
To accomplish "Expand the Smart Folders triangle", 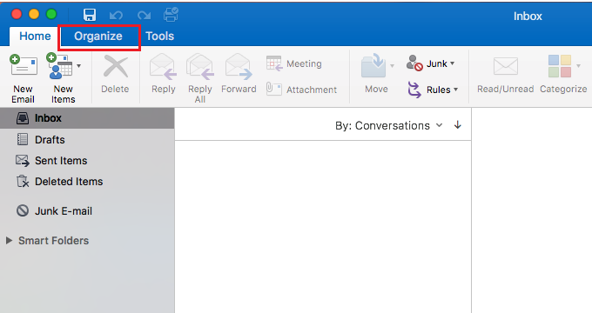I will click(9, 240).
